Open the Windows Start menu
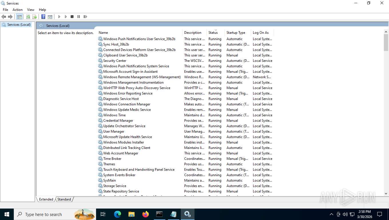This screenshot has height=220, width=389. (7, 214)
